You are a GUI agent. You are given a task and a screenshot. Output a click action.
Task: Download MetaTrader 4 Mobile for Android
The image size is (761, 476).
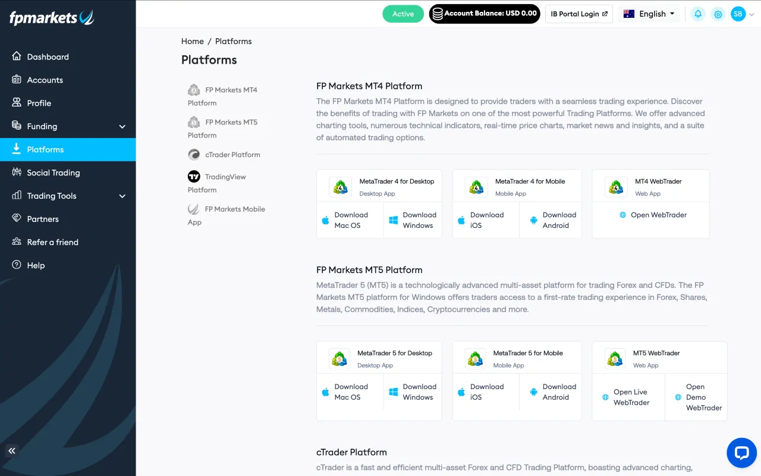(551, 220)
